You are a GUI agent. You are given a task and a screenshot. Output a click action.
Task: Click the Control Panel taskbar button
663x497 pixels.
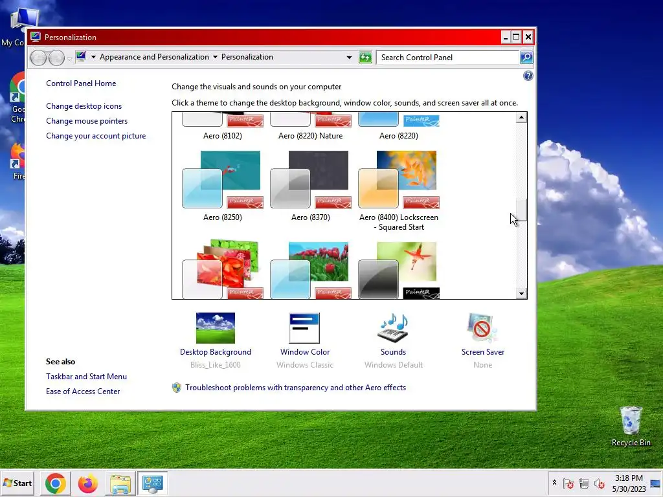(153, 483)
